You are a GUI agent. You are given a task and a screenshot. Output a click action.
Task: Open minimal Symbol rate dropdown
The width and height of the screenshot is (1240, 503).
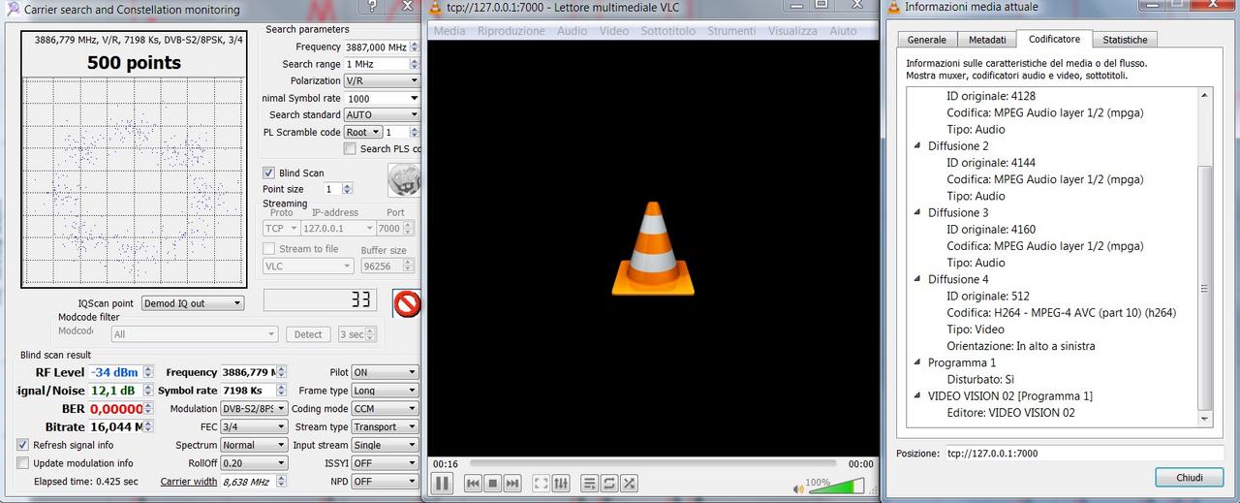click(x=382, y=98)
